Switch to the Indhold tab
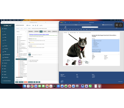 pos(45,31)
